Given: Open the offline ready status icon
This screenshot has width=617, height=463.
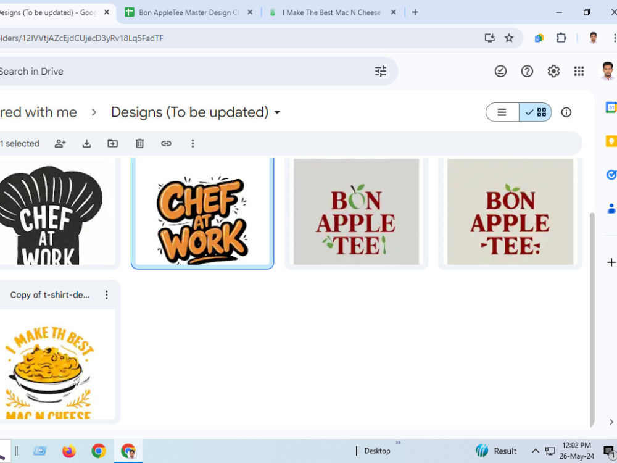Looking at the screenshot, I should pos(500,71).
